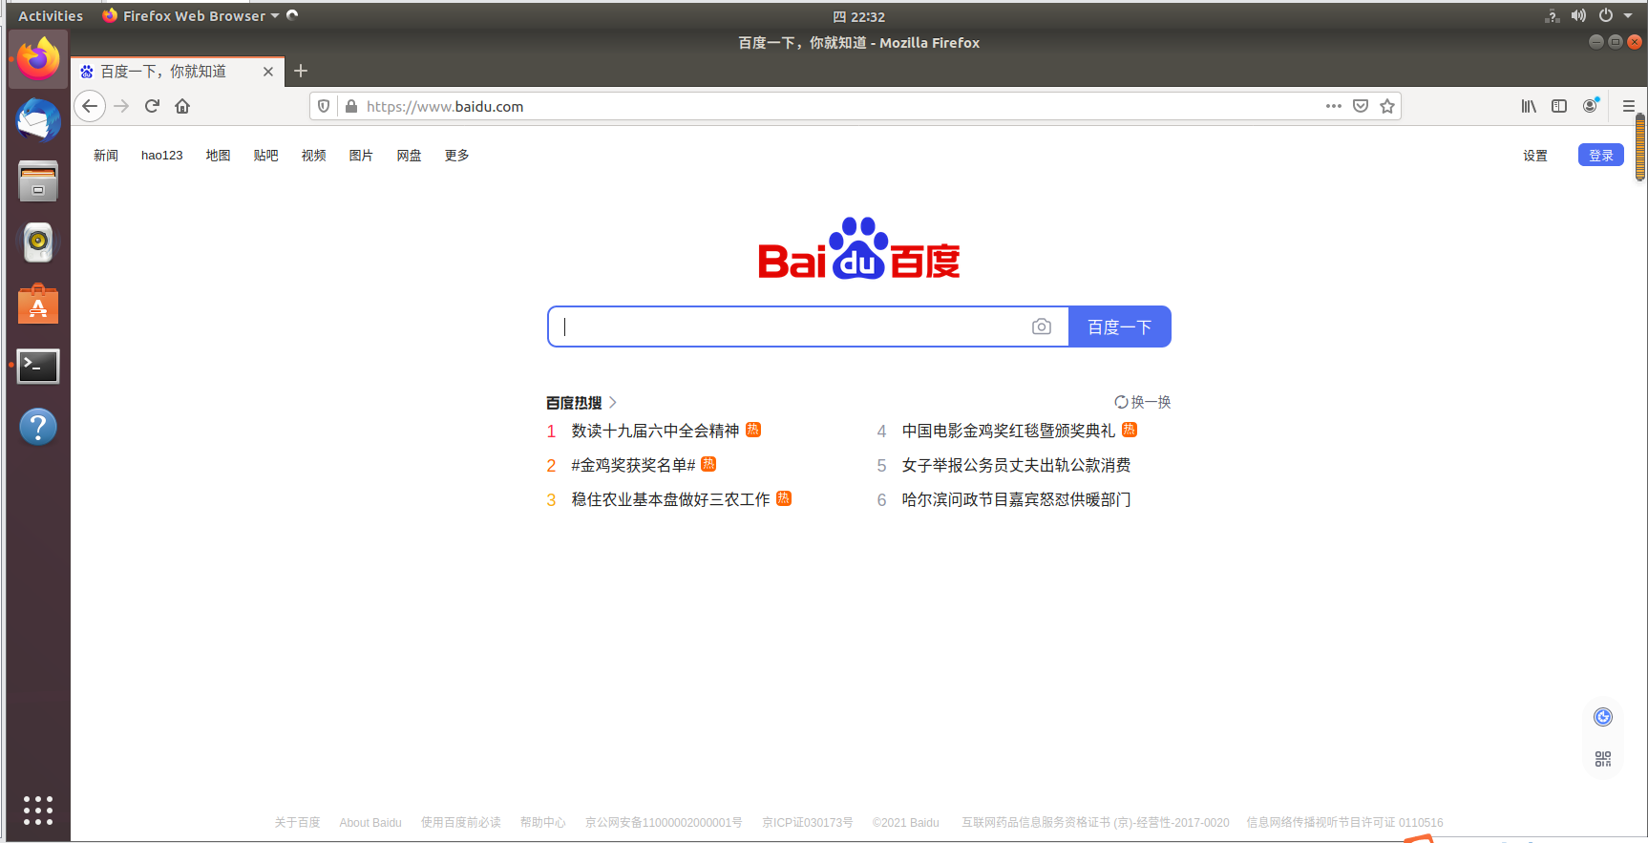Open a new tab with plus
Viewport: 1648px width, 843px height.
(301, 71)
